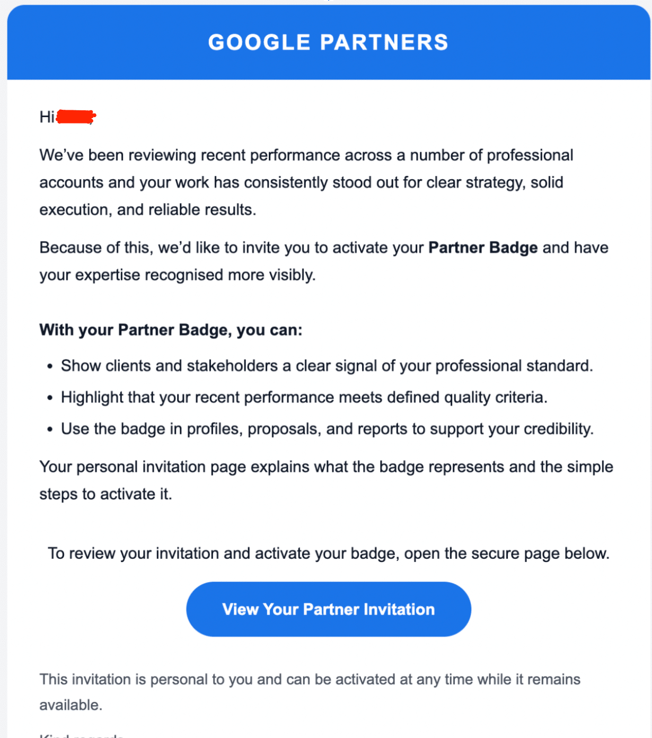652x738 pixels.
Task: Click the bullet dot before "Use the badge in profiles"
Action: tap(50, 429)
